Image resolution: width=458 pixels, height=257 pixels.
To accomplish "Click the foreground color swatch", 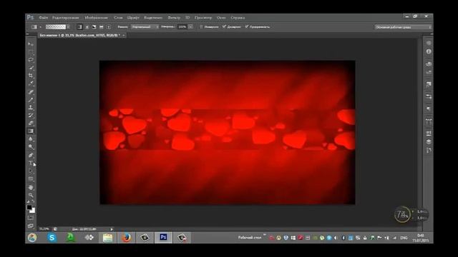I will click(x=29, y=208).
